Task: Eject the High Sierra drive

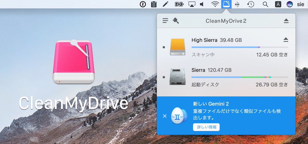Action: 286,40
